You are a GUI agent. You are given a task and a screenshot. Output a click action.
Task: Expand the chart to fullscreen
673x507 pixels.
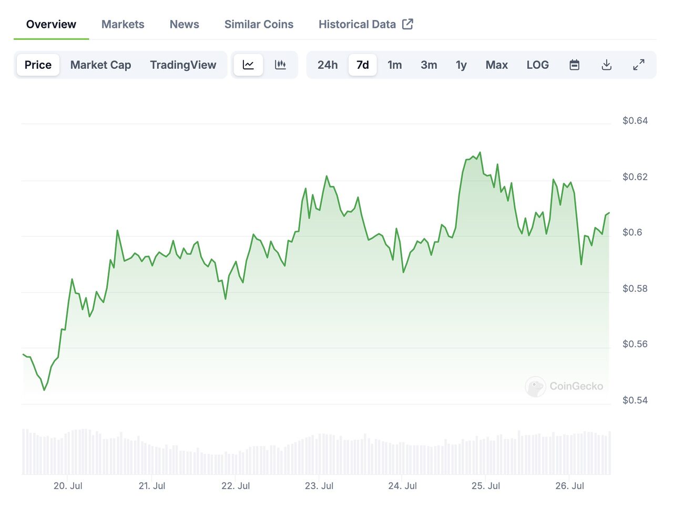(639, 65)
